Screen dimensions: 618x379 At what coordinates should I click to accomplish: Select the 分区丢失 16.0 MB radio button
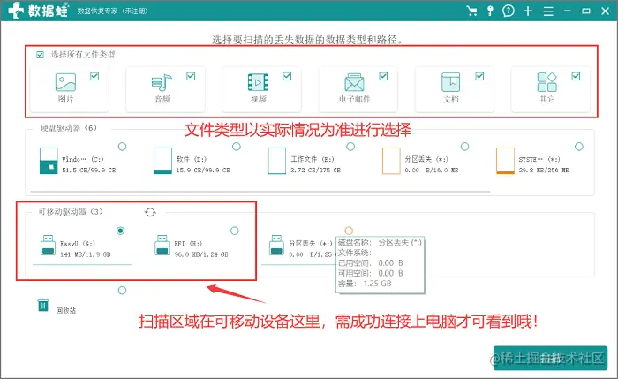(x=464, y=147)
